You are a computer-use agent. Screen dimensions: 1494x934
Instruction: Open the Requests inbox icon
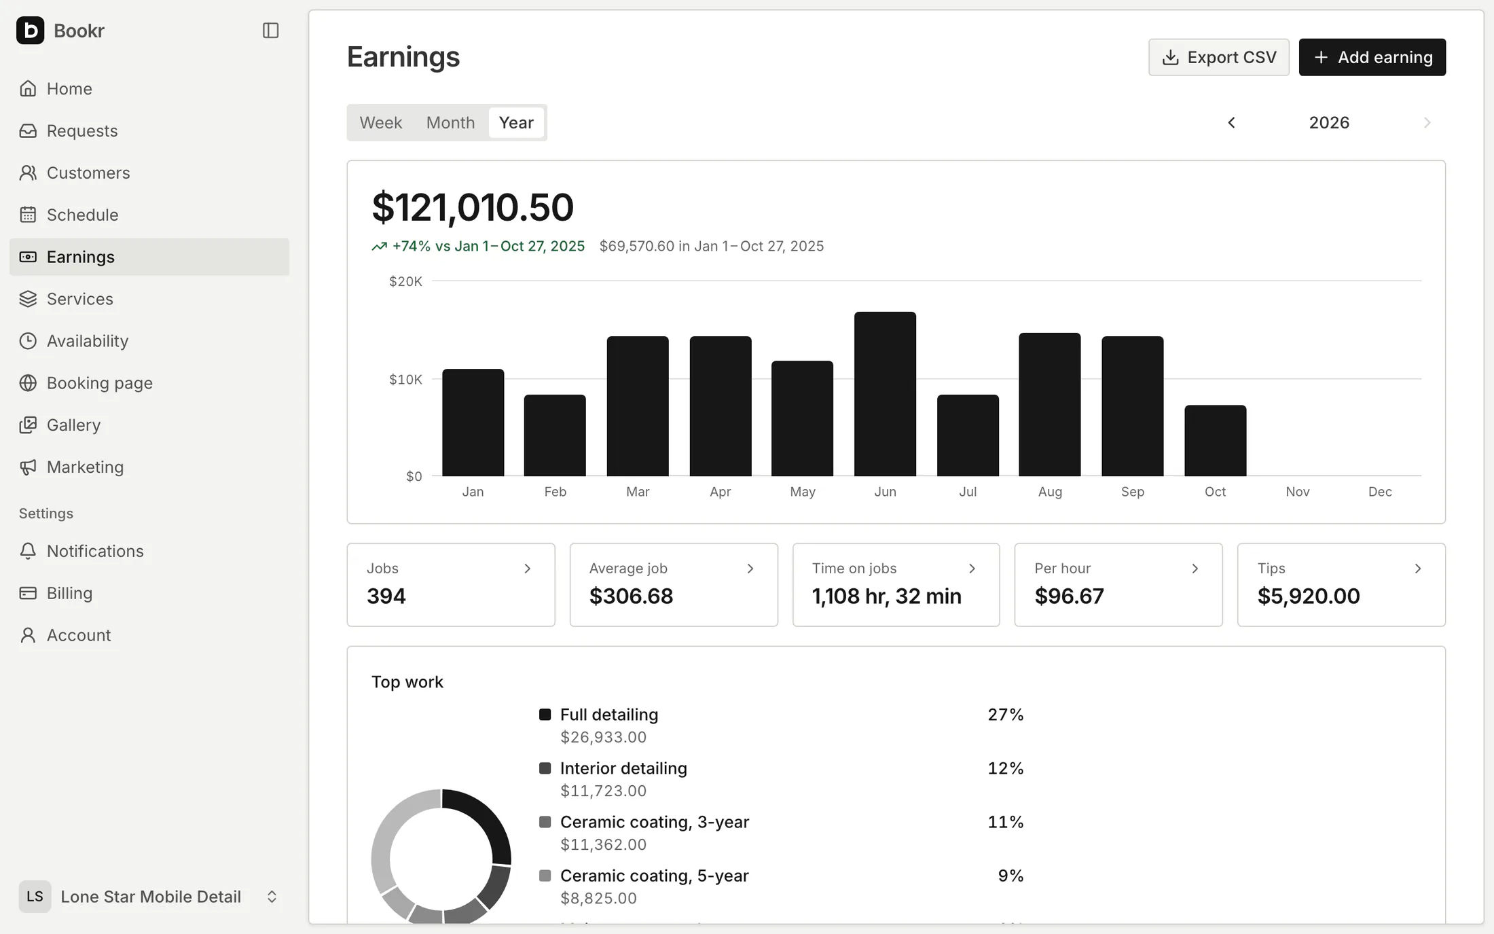[28, 130]
